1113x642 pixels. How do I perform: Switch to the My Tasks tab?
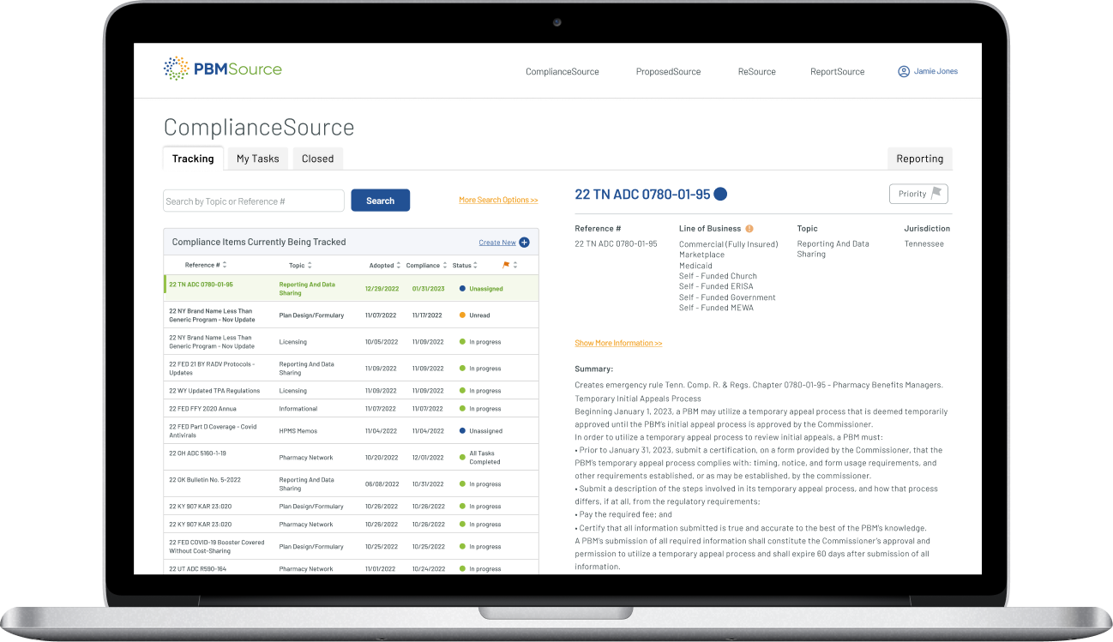(258, 159)
